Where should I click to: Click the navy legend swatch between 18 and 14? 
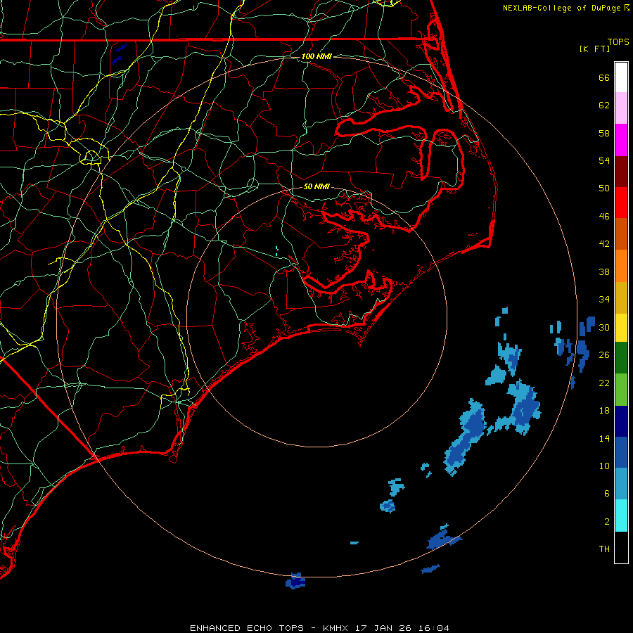coord(621,421)
